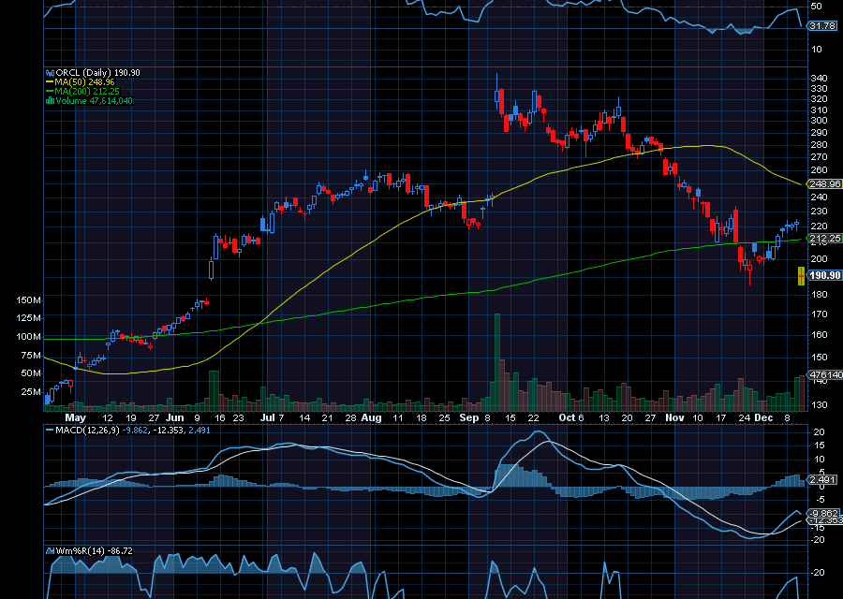Click the green MA(200) color marker in legend
The width and height of the screenshot is (843, 599).
[49, 91]
